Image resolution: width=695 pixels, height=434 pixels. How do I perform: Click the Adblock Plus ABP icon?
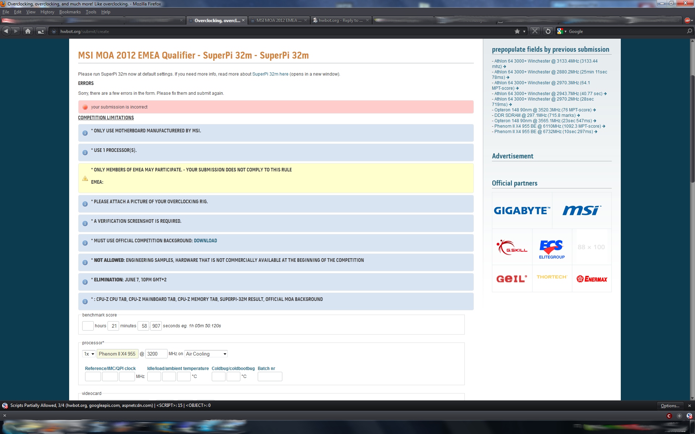coord(687,21)
